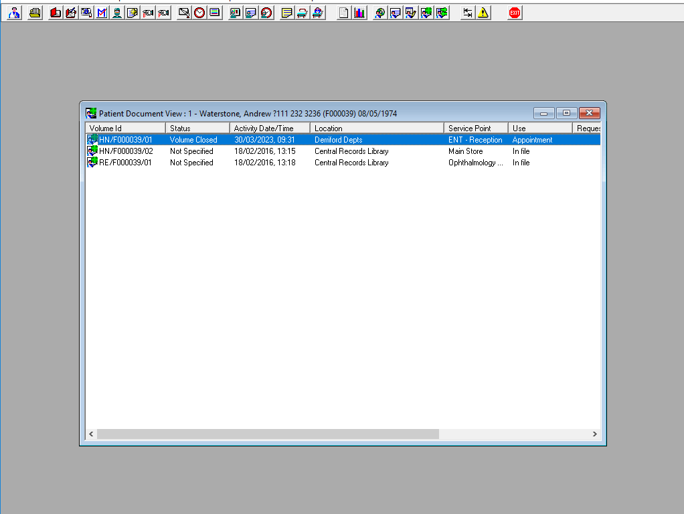Click the horizontal scrollbar left arrow
Image resolution: width=684 pixels, height=514 pixels.
coord(91,434)
